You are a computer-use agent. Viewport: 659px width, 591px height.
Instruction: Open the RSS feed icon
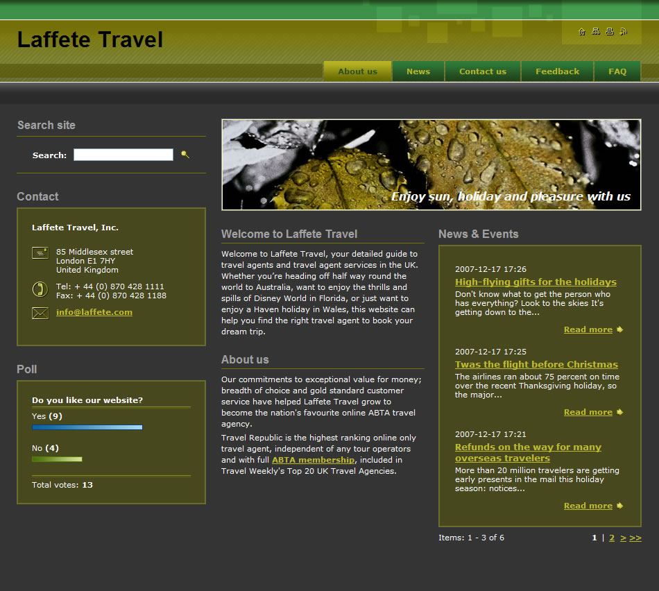click(x=624, y=31)
